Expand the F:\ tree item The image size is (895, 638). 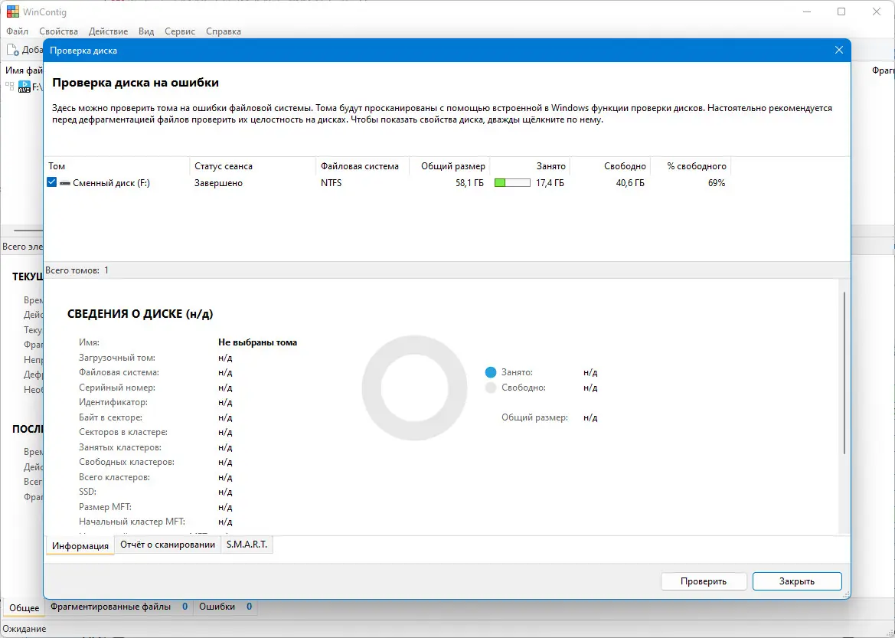[x=10, y=87]
